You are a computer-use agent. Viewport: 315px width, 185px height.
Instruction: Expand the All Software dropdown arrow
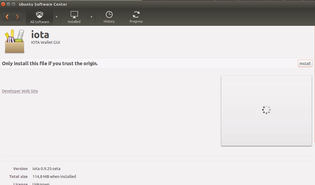pos(57,17)
